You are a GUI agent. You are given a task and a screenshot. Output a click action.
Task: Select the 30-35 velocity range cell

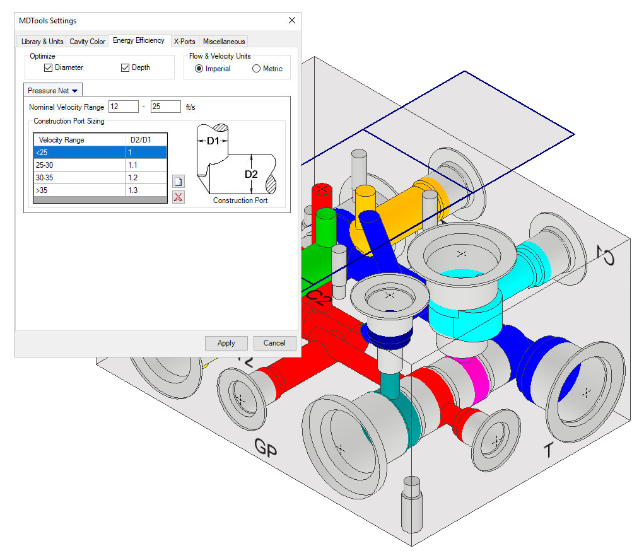tap(79, 178)
